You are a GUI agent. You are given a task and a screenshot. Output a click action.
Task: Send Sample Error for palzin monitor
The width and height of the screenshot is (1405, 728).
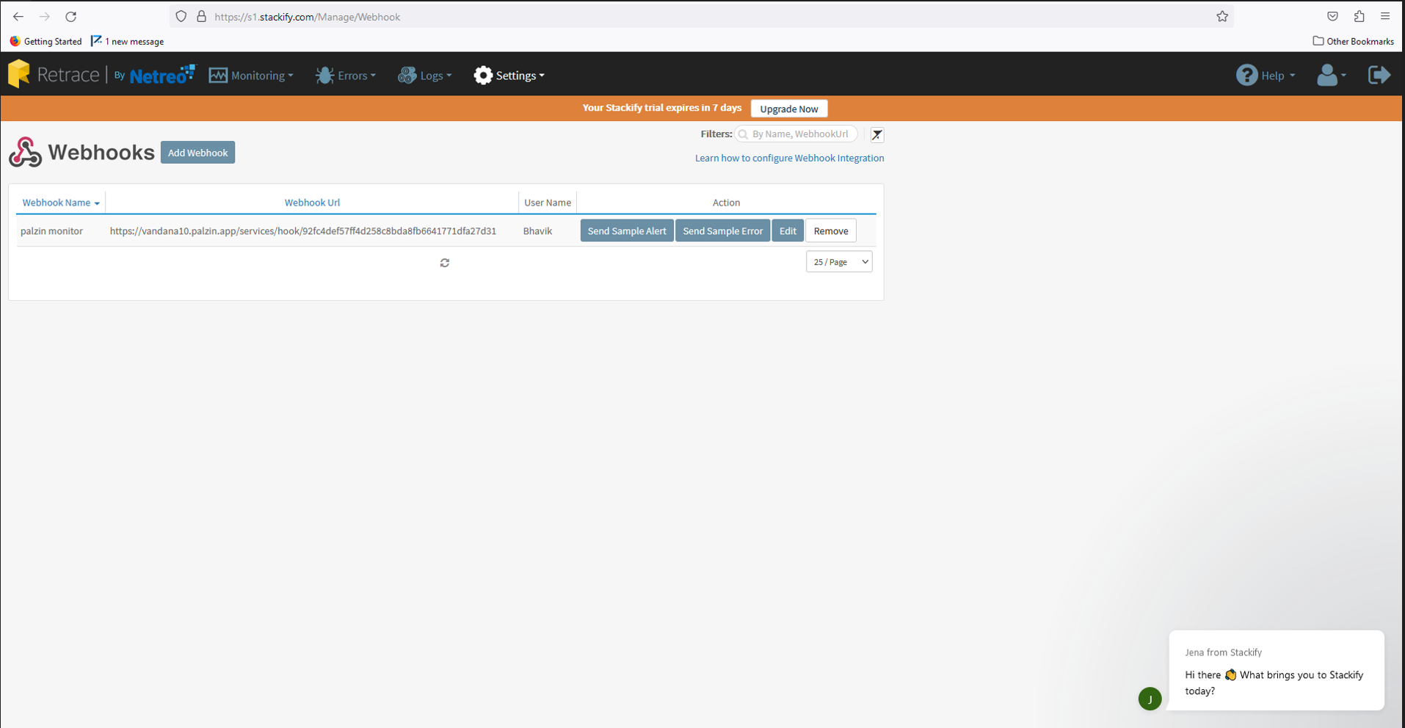(722, 230)
